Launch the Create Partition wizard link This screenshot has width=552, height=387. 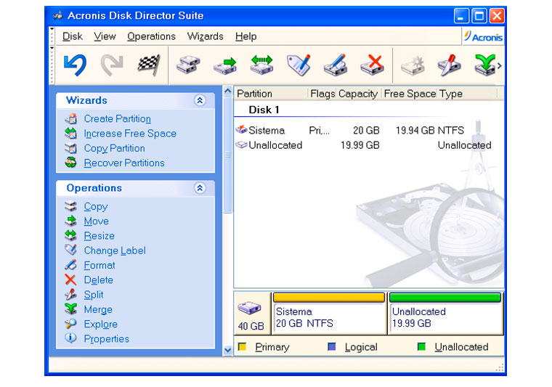pyautogui.click(x=117, y=119)
